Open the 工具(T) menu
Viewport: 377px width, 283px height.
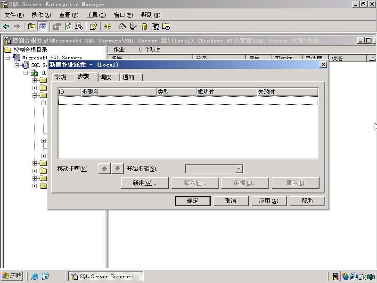tap(96, 15)
